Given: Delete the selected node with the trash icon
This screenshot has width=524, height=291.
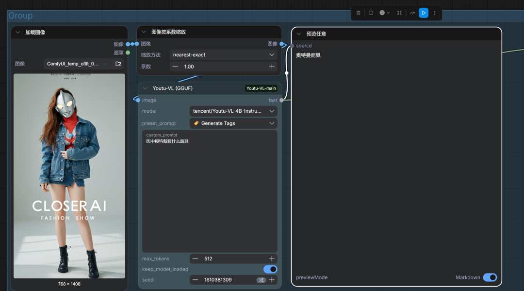Looking at the screenshot, I should pyautogui.click(x=358, y=13).
